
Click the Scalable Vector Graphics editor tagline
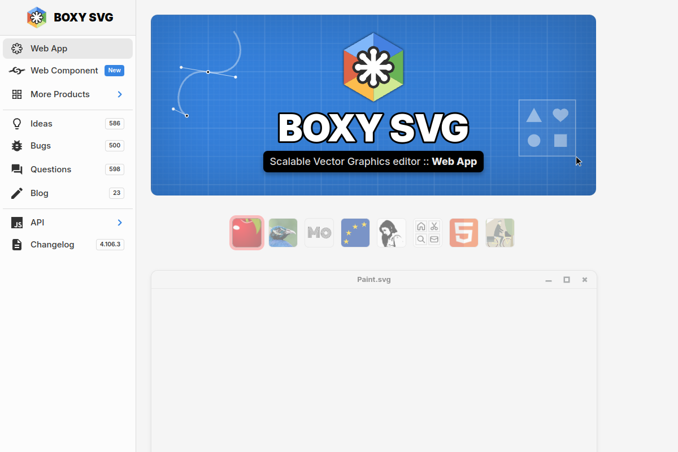click(373, 162)
